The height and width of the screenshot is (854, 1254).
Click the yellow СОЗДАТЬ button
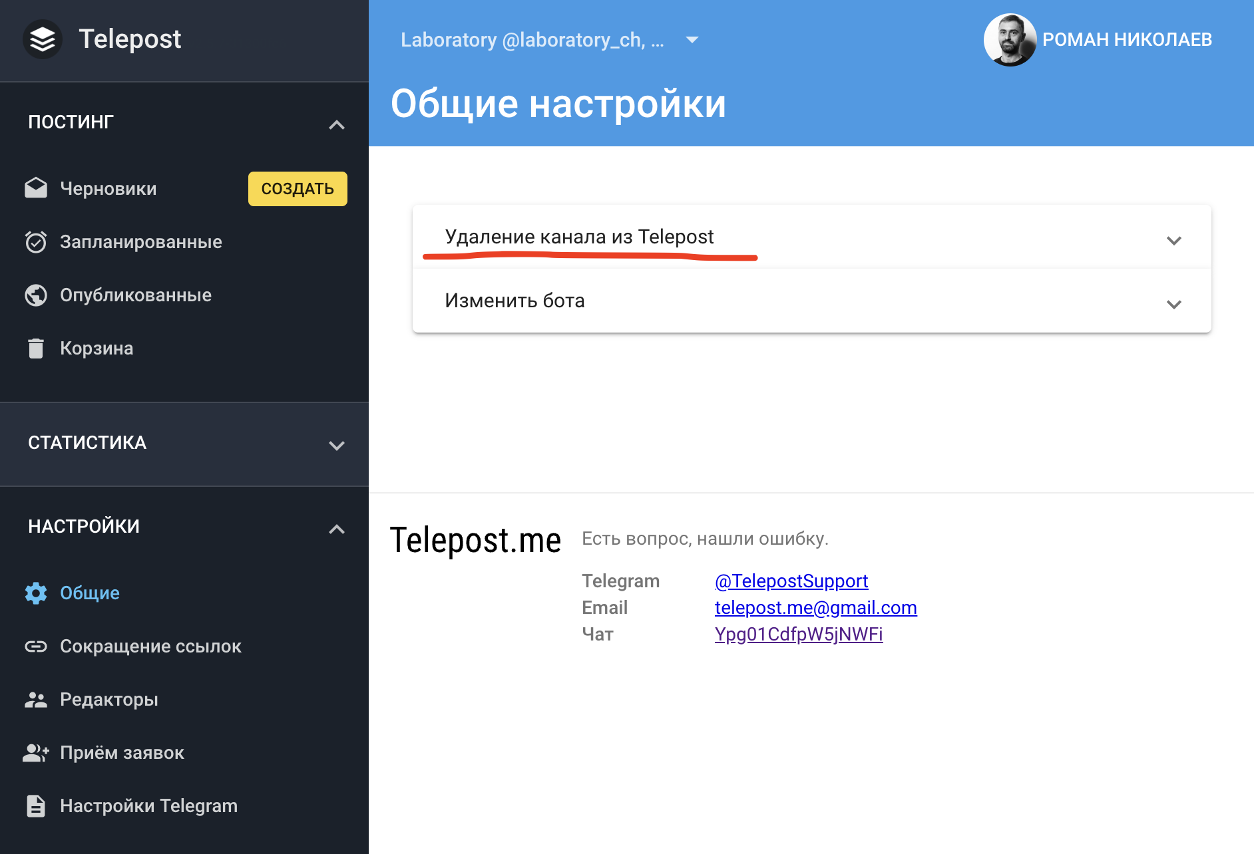[x=298, y=189]
